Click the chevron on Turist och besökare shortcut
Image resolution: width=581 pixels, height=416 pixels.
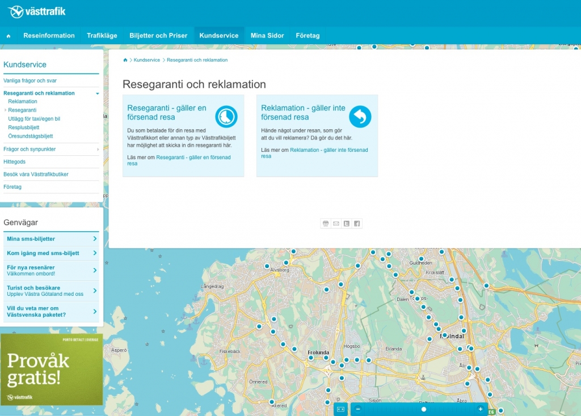[95, 291]
